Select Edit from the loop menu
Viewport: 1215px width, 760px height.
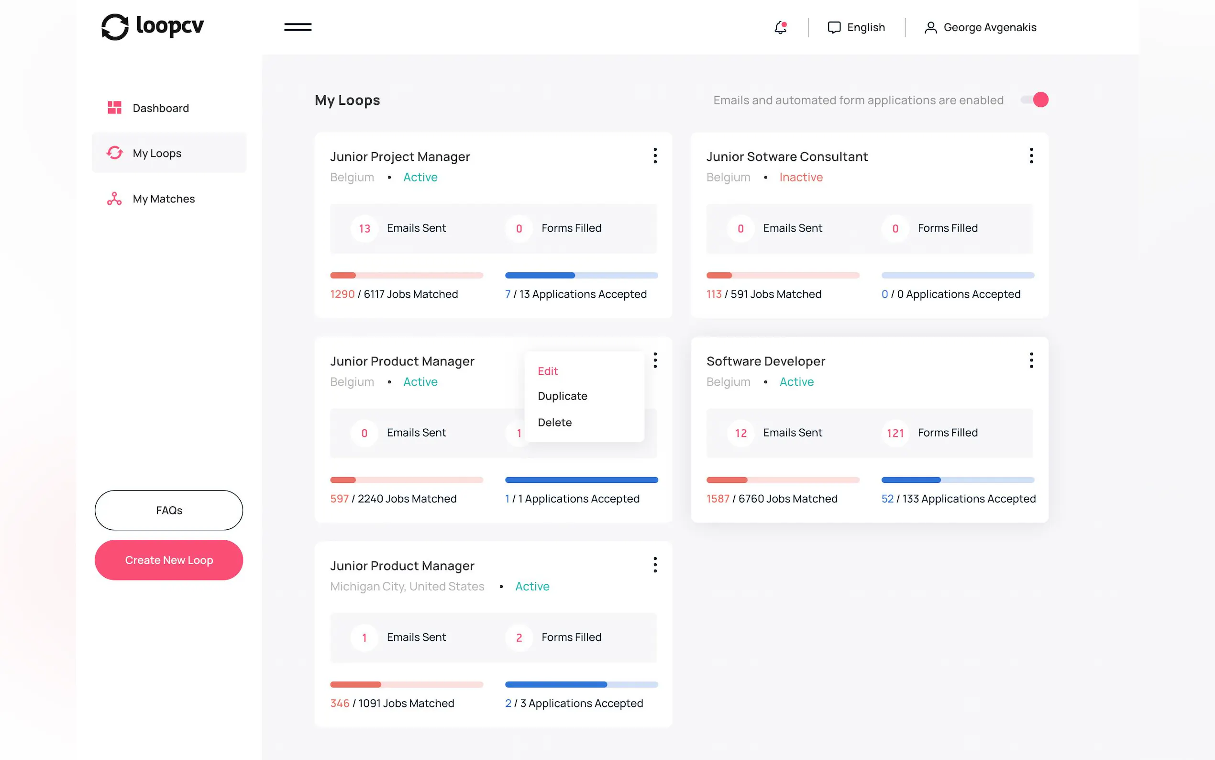[x=548, y=371]
